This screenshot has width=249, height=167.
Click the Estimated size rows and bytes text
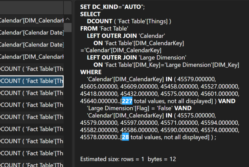pyautogui.click(x=128, y=159)
